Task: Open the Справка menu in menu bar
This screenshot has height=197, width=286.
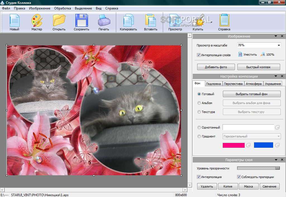Action: pyautogui.click(x=112, y=8)
